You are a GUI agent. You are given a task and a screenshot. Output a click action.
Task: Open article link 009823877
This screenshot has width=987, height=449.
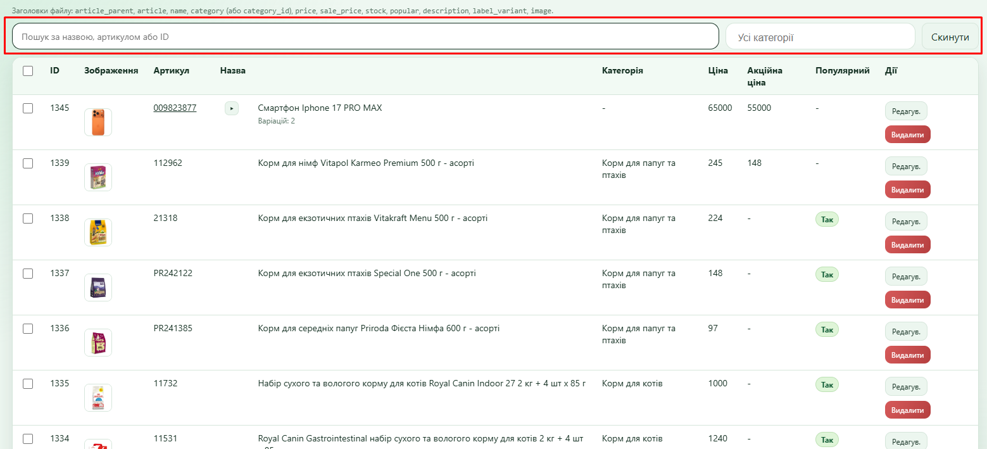175,108
